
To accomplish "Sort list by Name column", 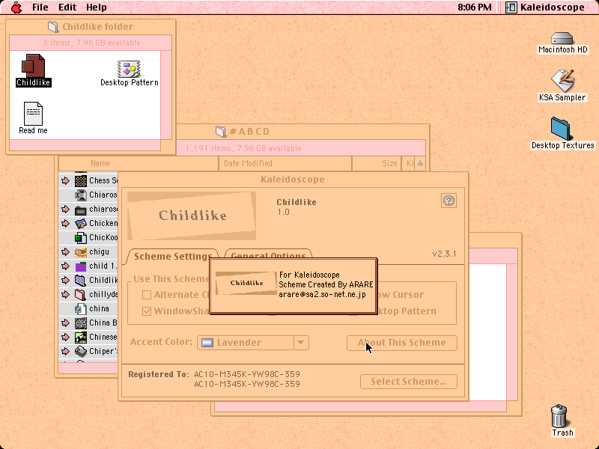I will 139,163.
